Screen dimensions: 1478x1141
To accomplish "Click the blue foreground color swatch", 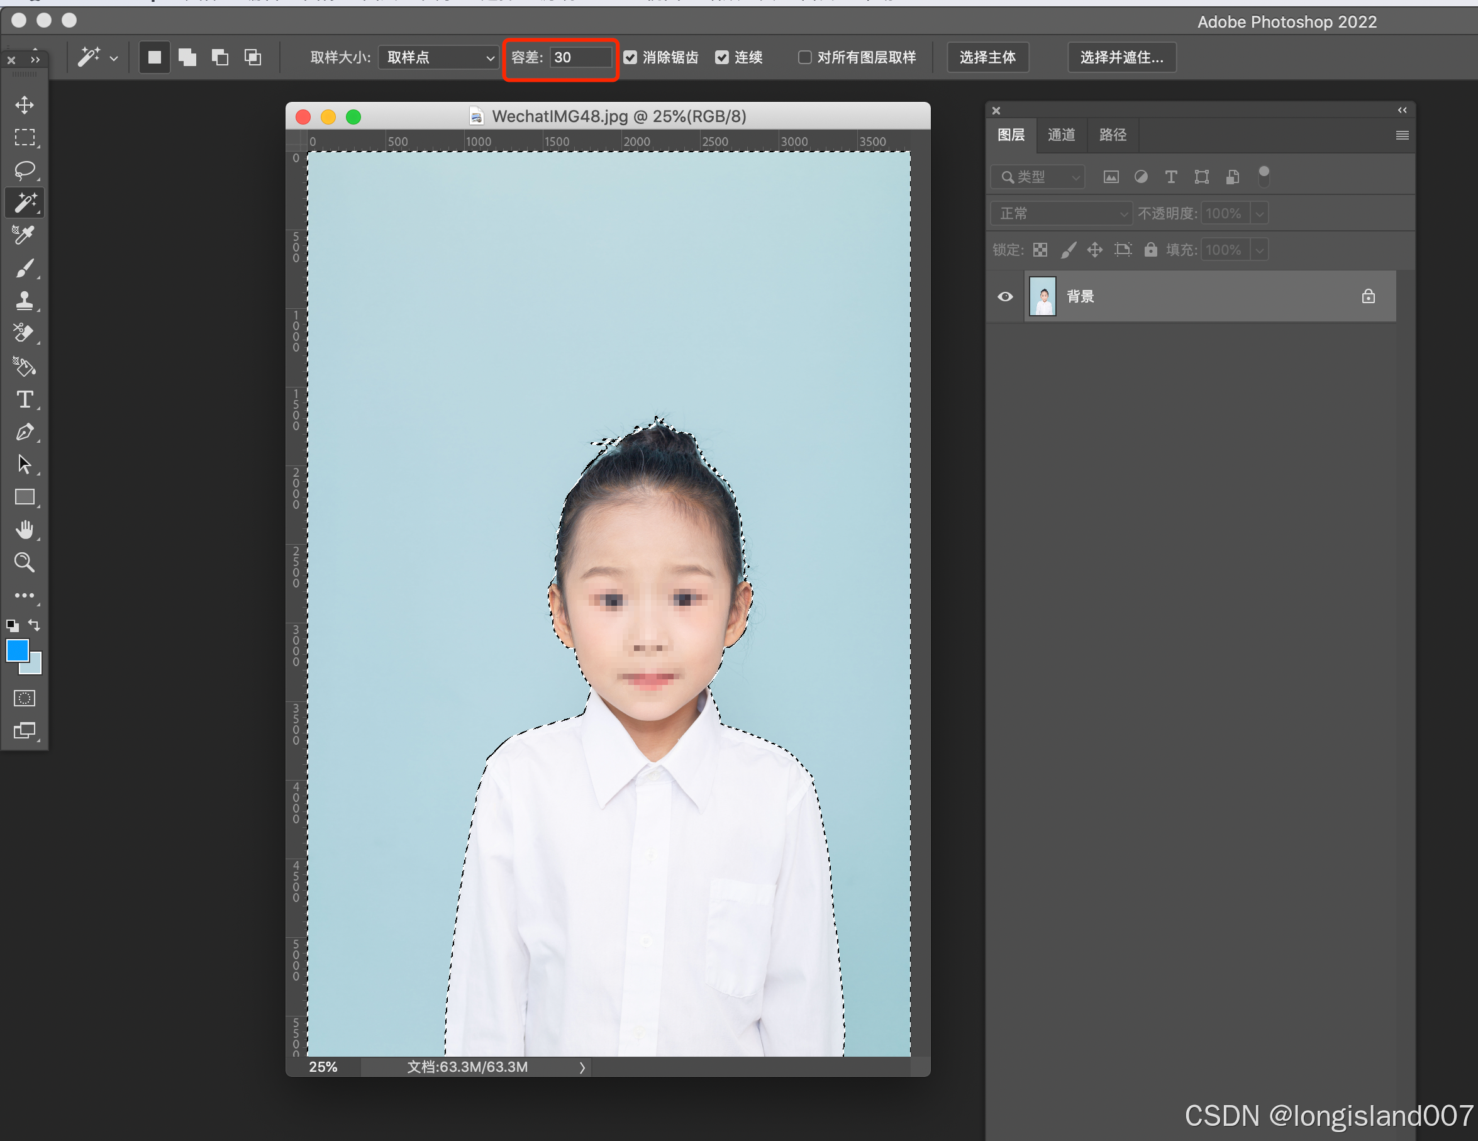I will point(16,650).
